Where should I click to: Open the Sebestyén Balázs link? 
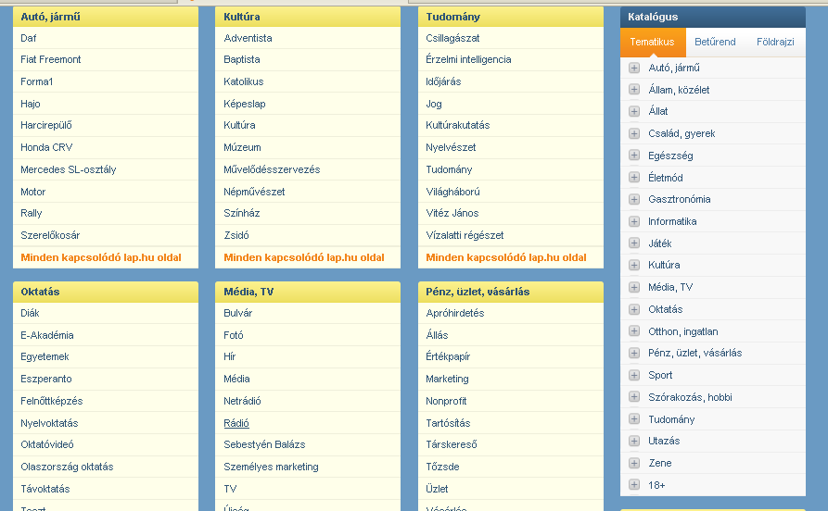[x=264, y=444]
